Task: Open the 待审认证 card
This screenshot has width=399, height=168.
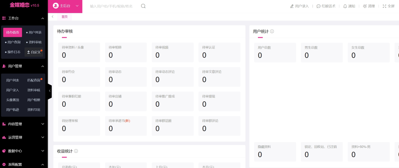Action: tap(220, 52)
